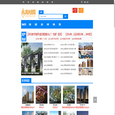Open the blue rooftop building thumbnail
115x115 pixels.
click(86, 55)
